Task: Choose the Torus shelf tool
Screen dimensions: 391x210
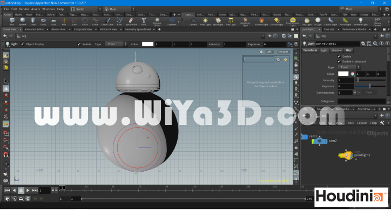Action: tap(43, 22)
